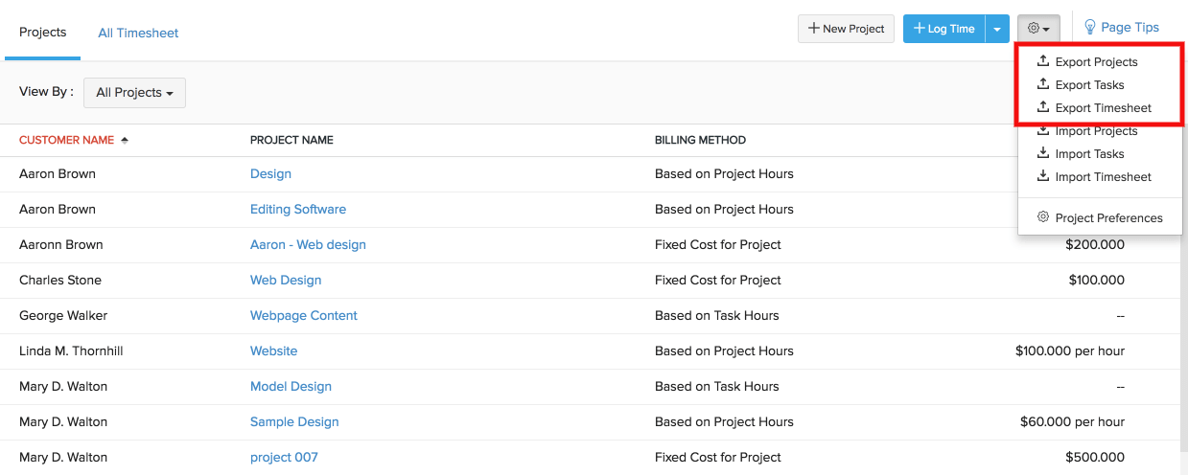Viewport: 1188px width, 475px height.
Task: Click the Project Preferences gear icon
Action: coord(1043,217)
